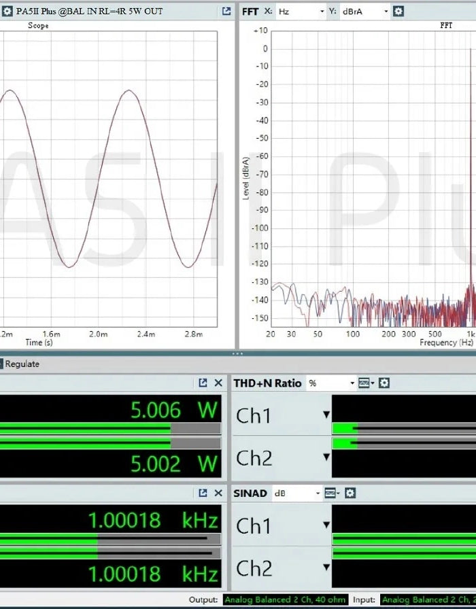Open Input Analog Balanced configuration

pos(428,599)
